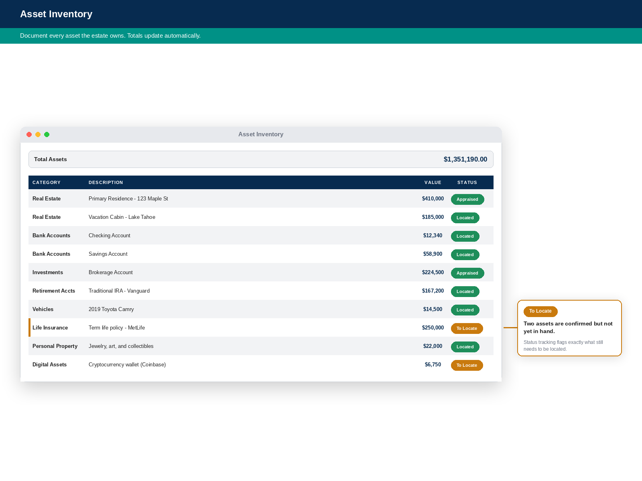Click the Total Assets label
The image size is (642, 481).
click(x=51, y=160)
